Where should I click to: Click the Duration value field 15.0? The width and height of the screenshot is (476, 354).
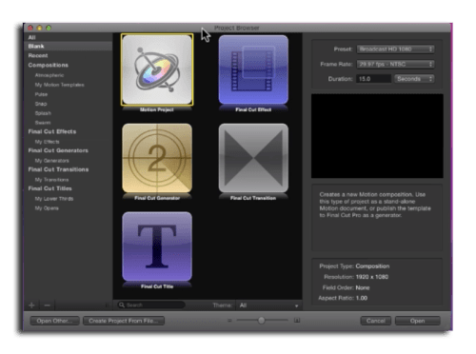[373, 79]
